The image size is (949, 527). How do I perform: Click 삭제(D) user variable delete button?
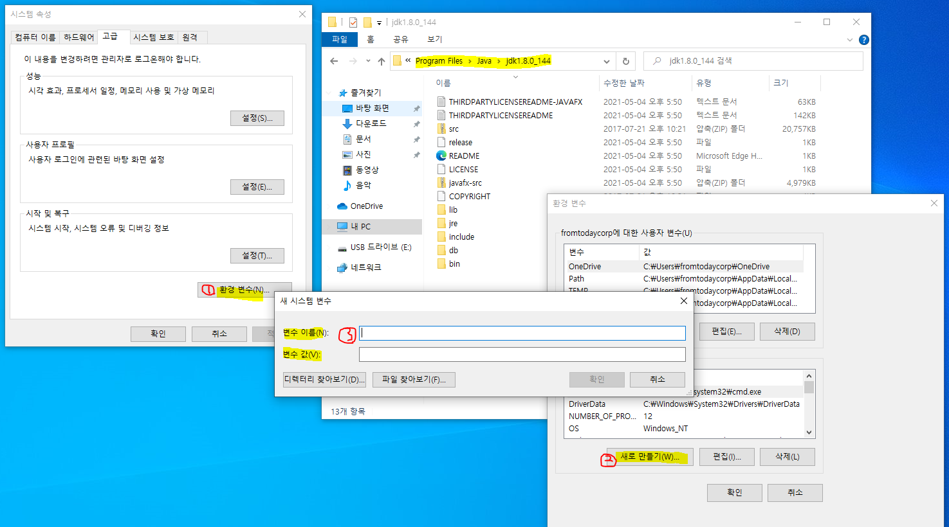point(788,332)
